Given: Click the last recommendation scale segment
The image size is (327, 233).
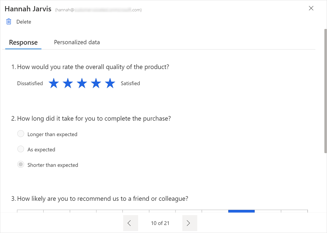Looking at the screenshot, I should pos(294,211).
